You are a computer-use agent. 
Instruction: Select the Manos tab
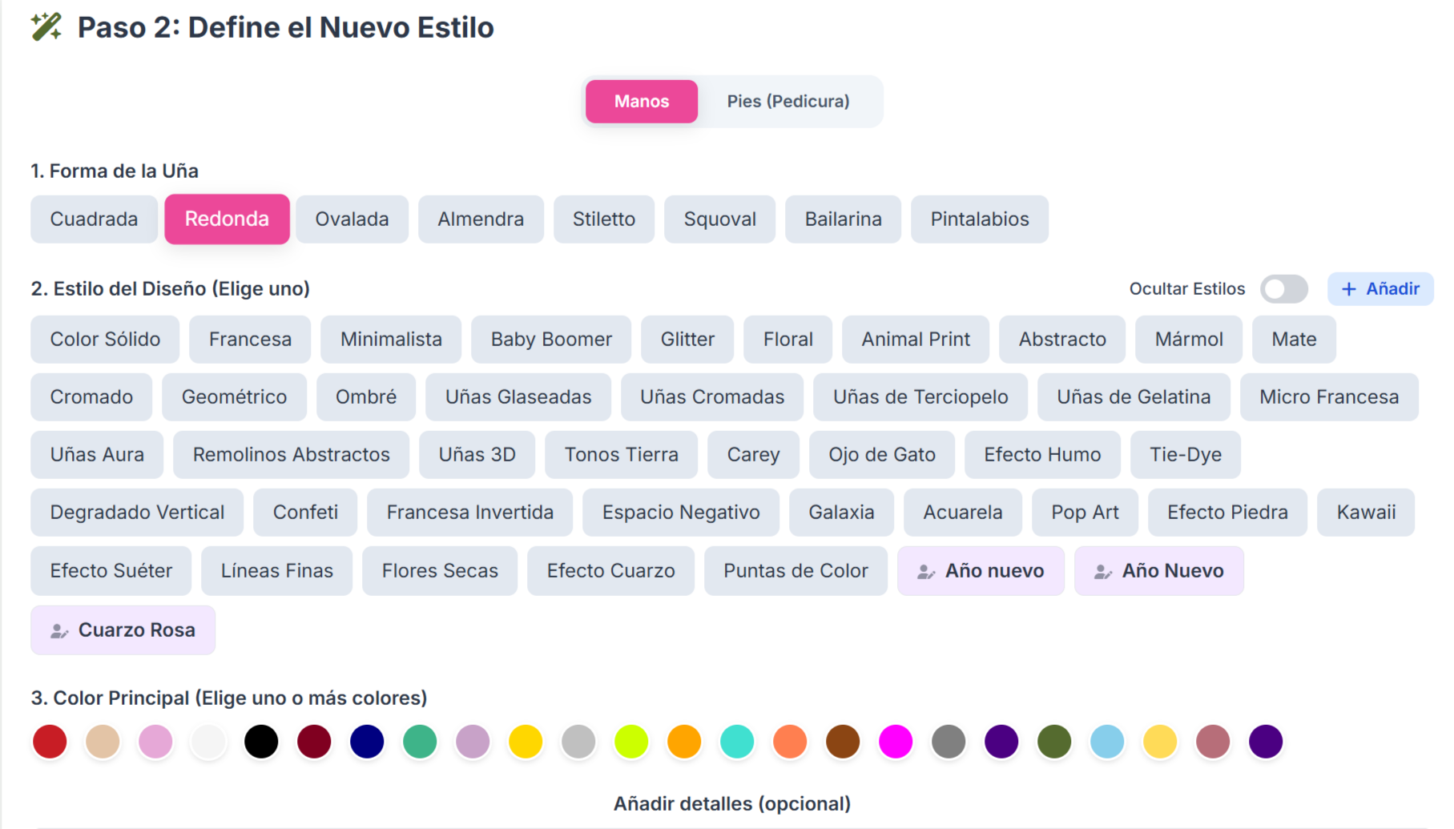(x=641, y=101)
